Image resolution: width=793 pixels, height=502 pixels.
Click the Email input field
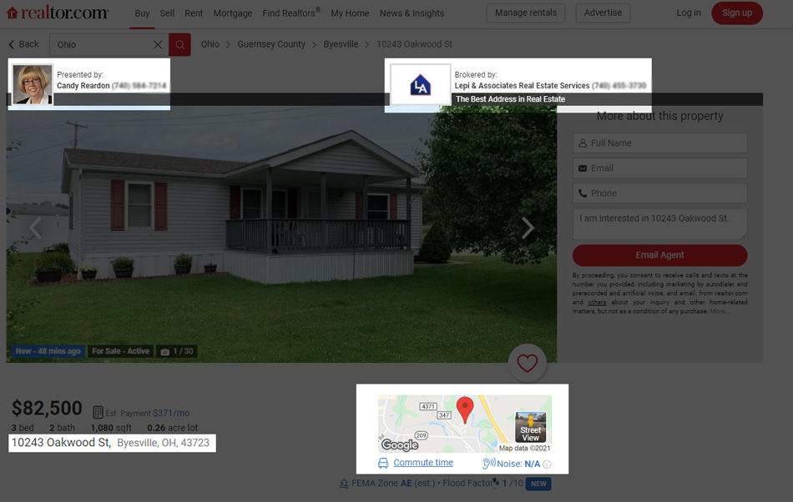point(660,168)
